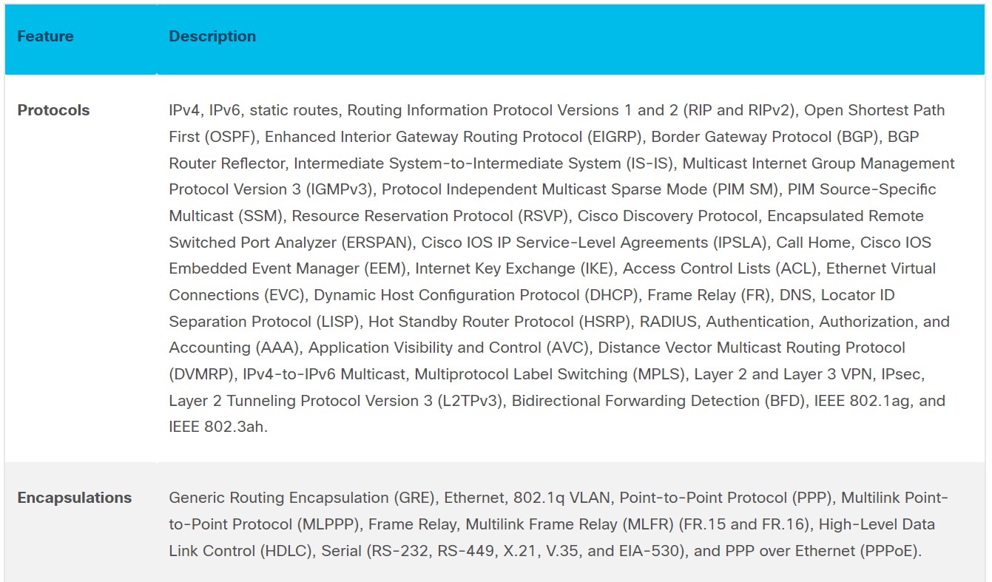Screen dimensions: 992x582
Task: Click 'Application Visibility and Control (AVC)' text
Action: [448, 348]
